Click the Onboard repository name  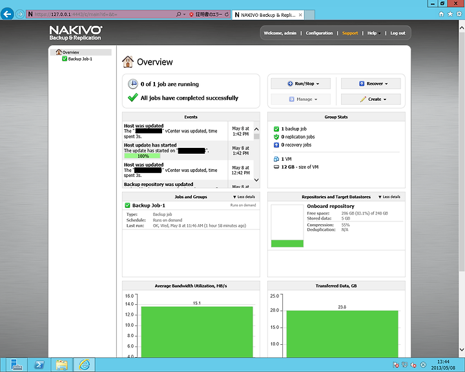tap(331, 206)
